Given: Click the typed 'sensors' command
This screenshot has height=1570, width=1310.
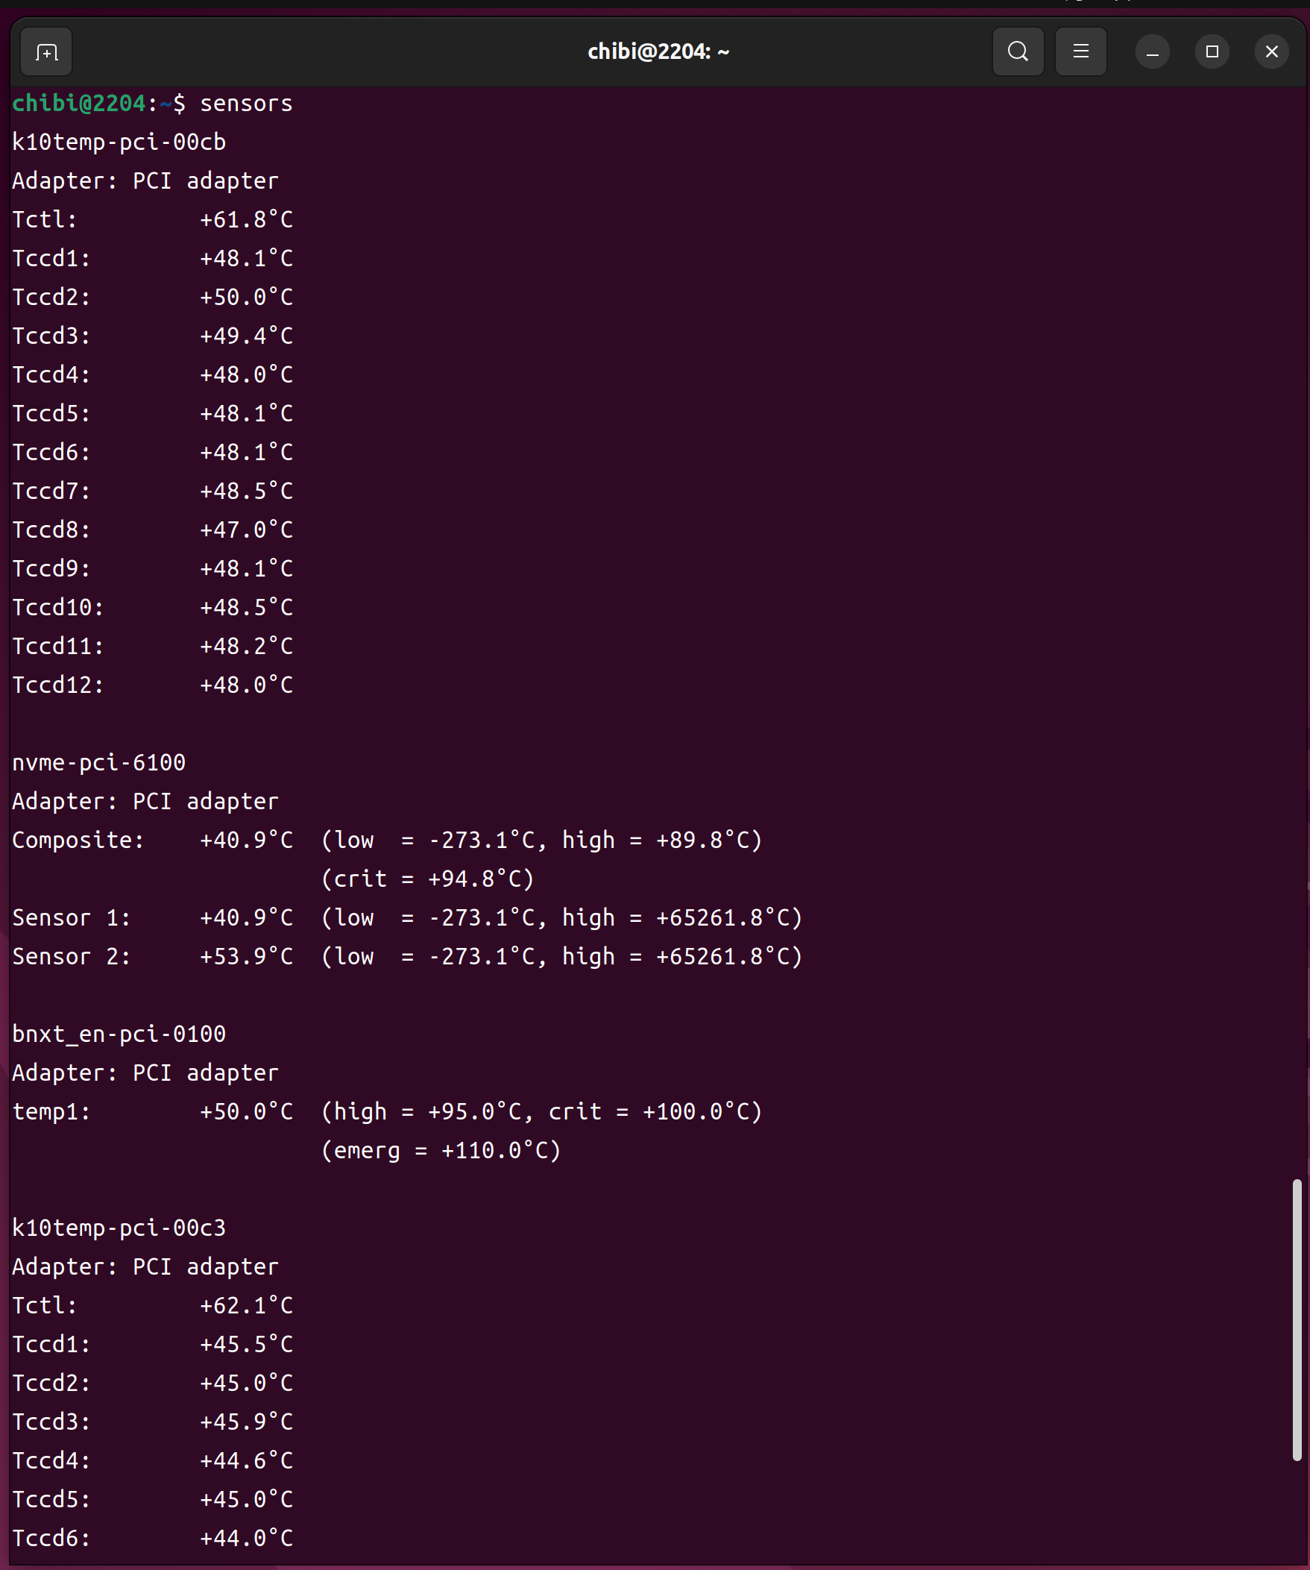Looking at the screenshot, I should pyautogui.click(x=246, y=104).
